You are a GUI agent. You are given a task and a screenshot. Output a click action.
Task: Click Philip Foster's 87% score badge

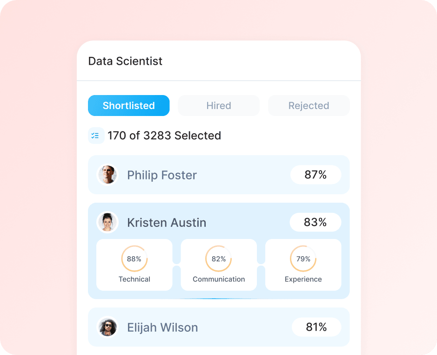pyautogui.click(x=316, y=175)
